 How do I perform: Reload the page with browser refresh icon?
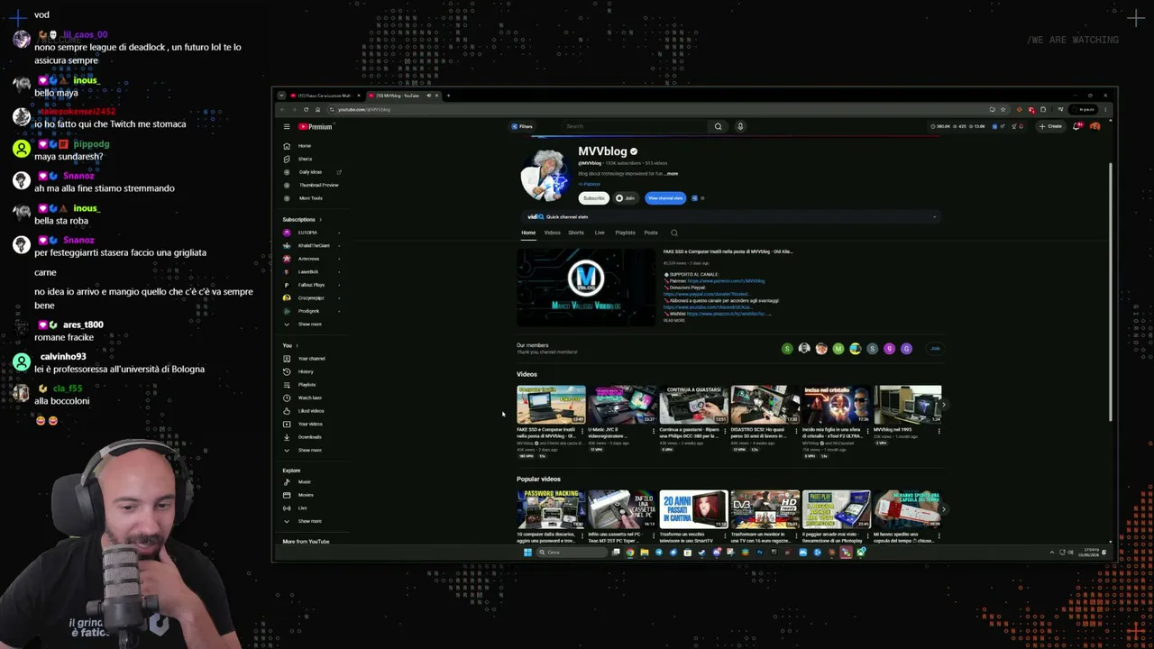[306, 109]
